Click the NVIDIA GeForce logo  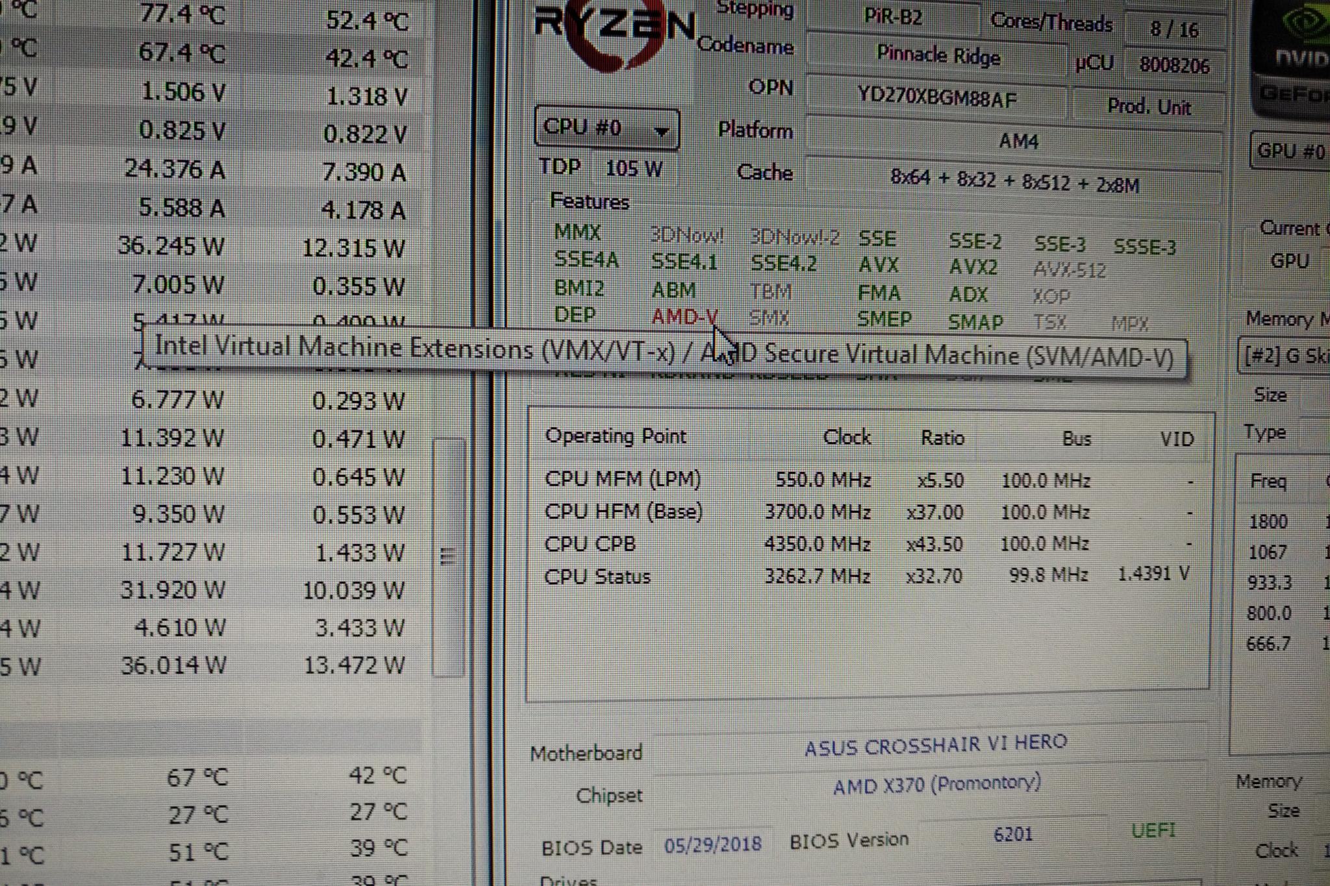1292,58
